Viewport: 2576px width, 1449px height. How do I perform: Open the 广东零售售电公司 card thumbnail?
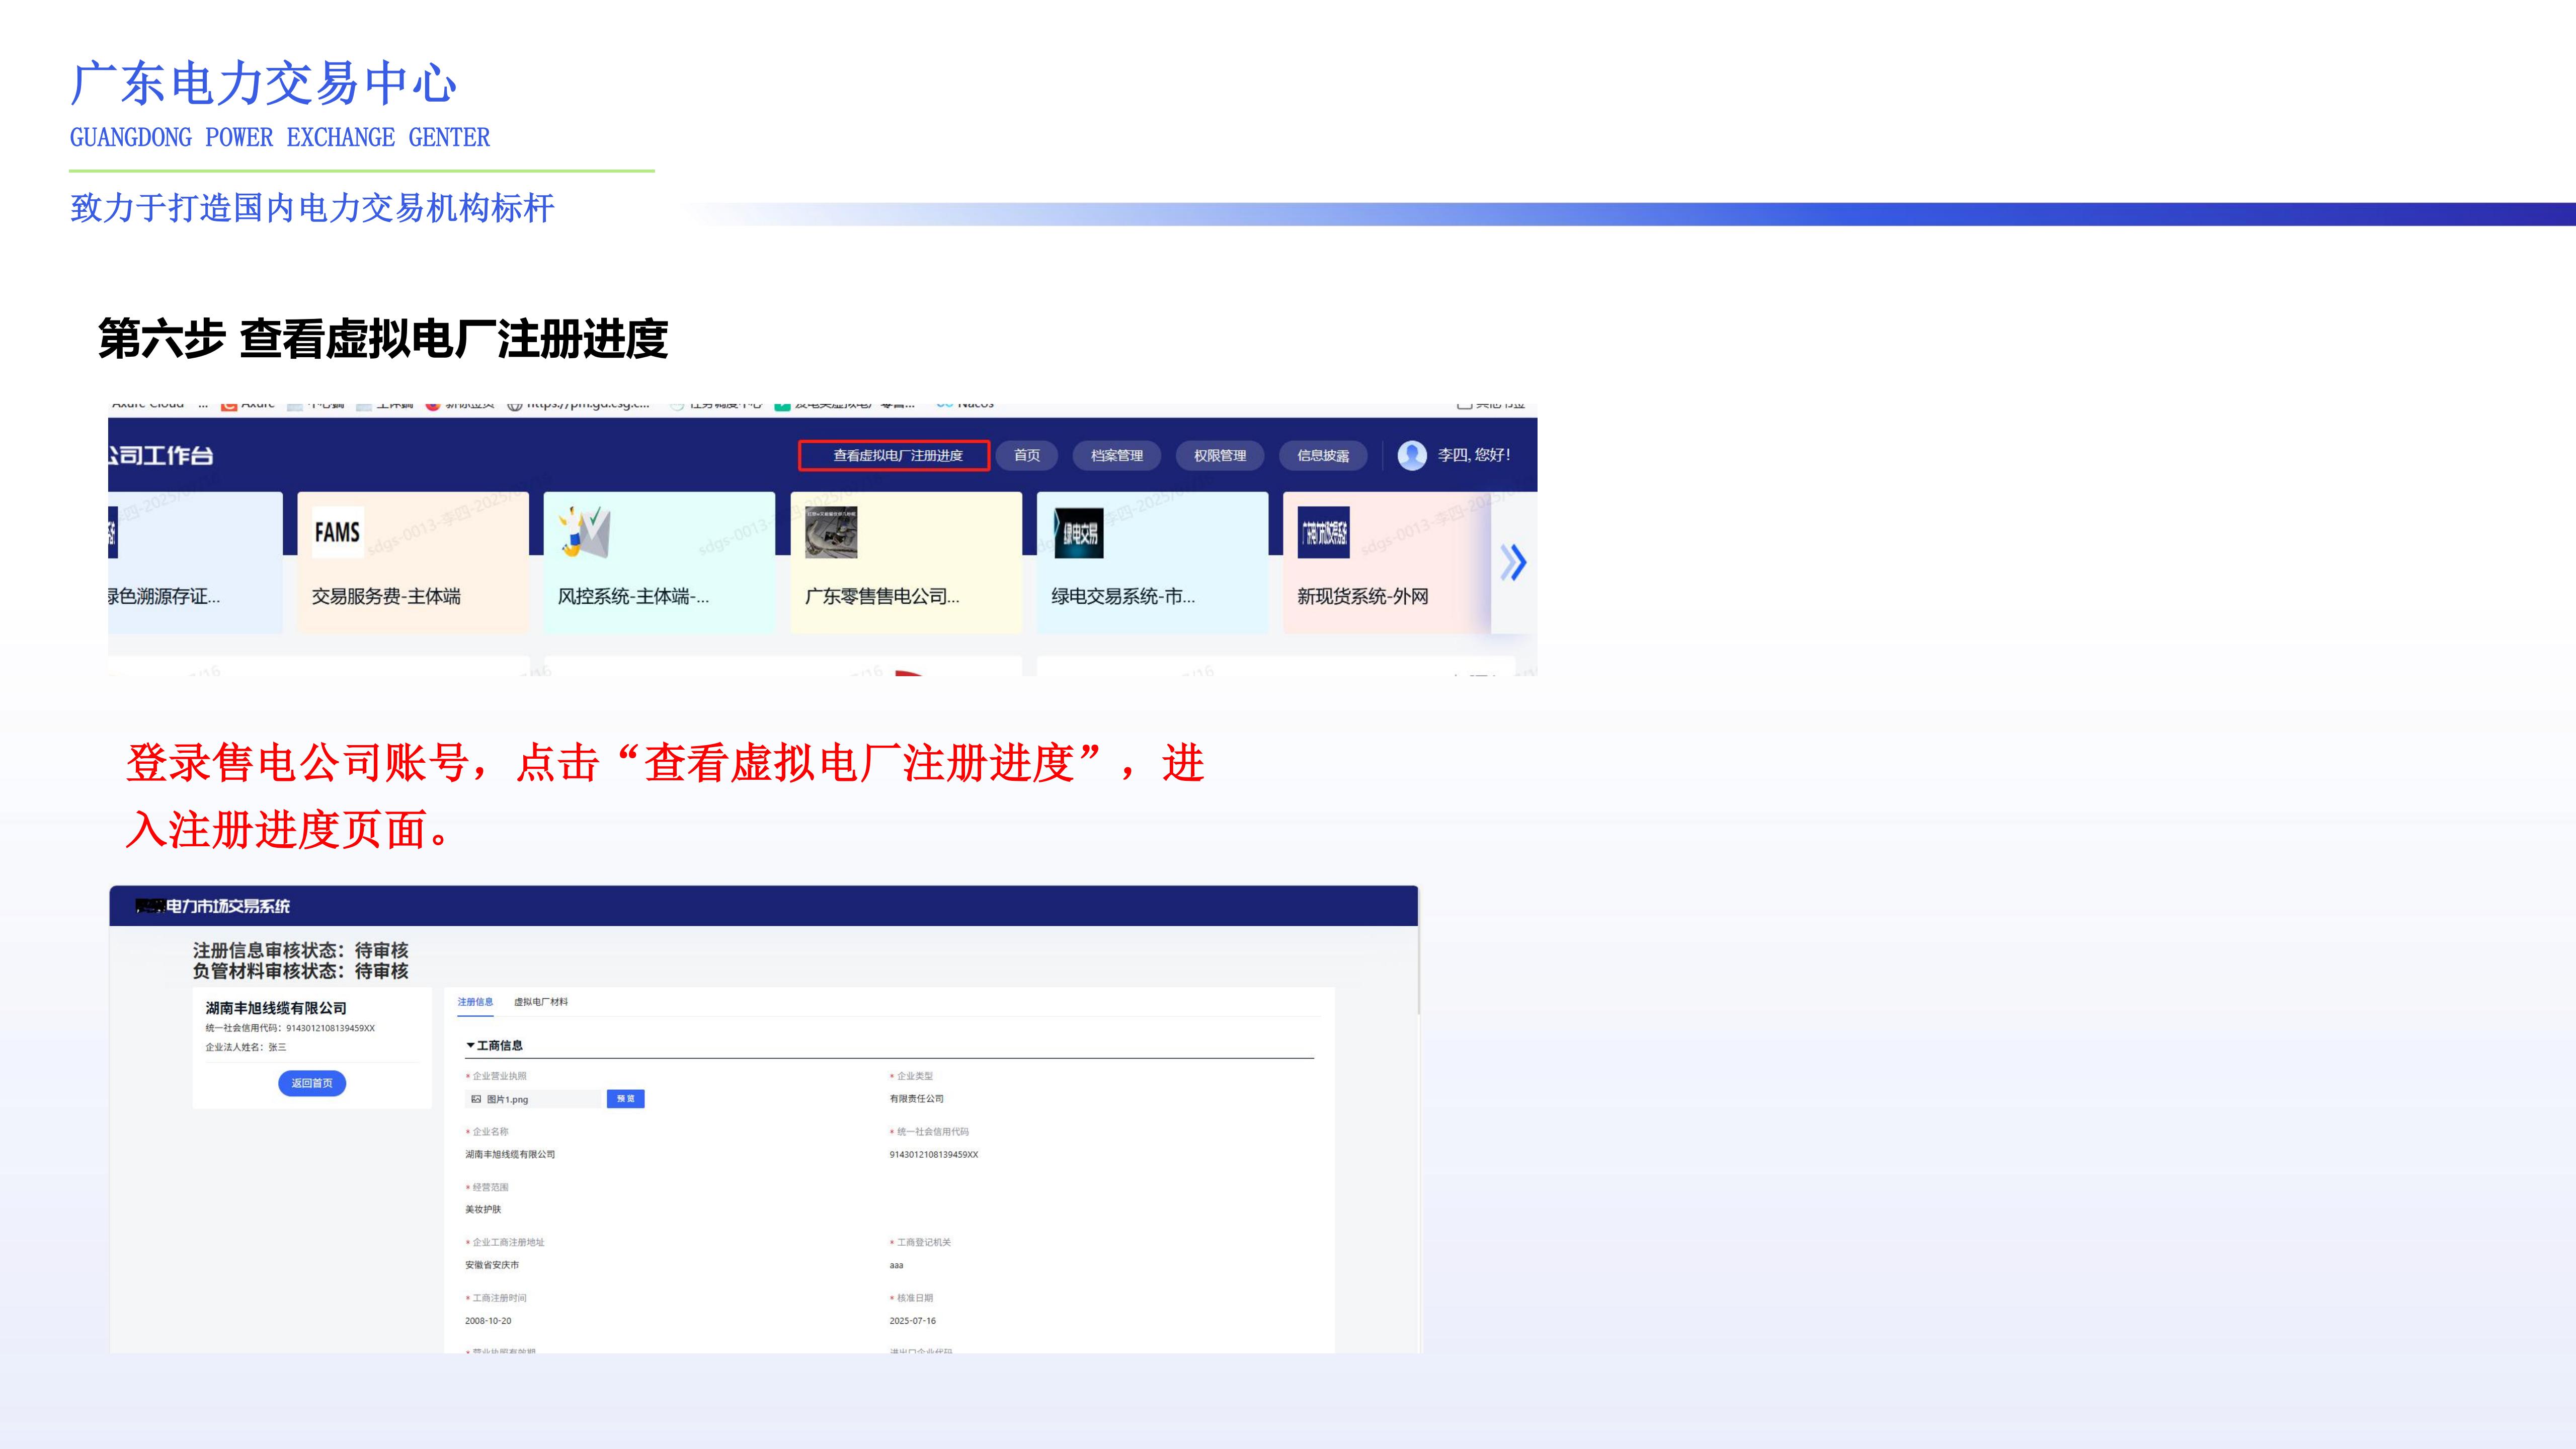(x=833, y=532)
